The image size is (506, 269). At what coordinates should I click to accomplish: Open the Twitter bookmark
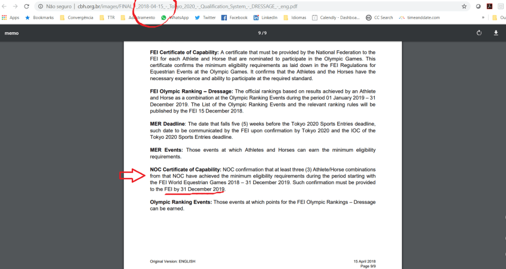tap(205, 18)
